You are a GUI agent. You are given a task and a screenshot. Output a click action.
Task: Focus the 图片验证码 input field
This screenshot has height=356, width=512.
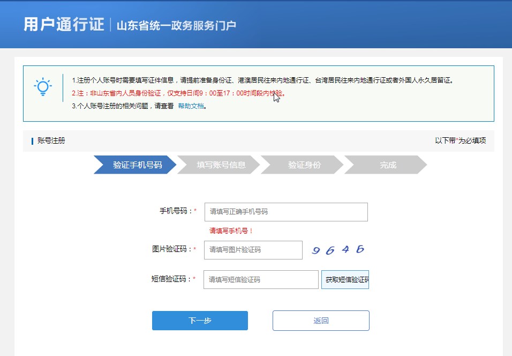253,250
